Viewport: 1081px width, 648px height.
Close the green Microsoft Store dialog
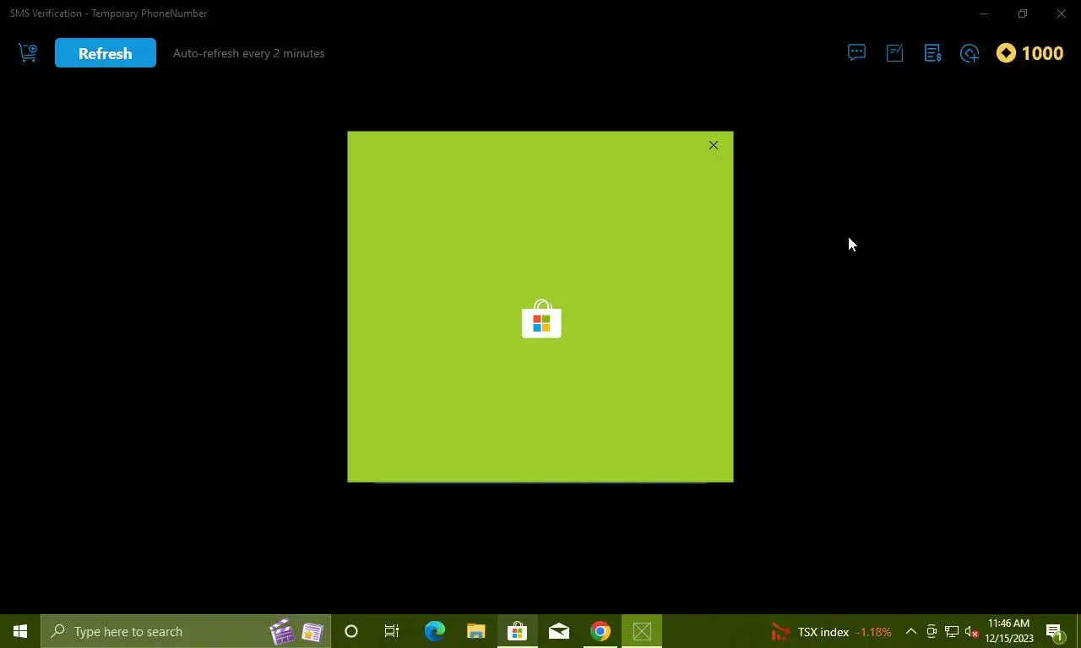[714, 145]
